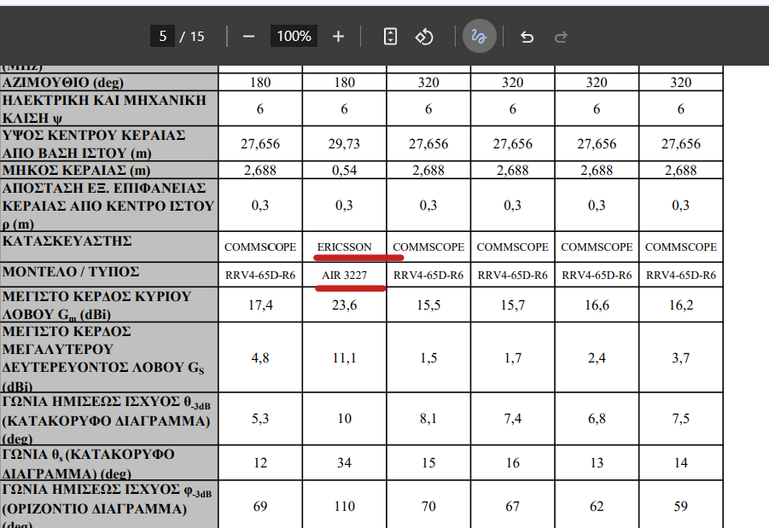Viewport: 769px width, 528px height.
Task: Click the 8,1 vertical half-power angle value
Action: 428,418
